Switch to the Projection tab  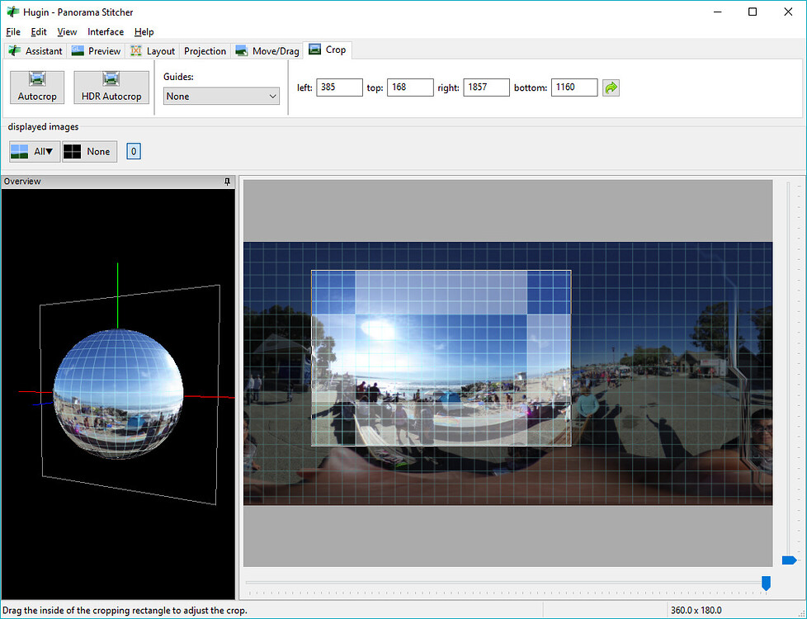(205, 50)
